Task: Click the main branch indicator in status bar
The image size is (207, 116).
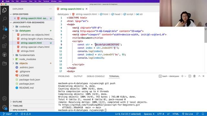Action: [7, 114]
